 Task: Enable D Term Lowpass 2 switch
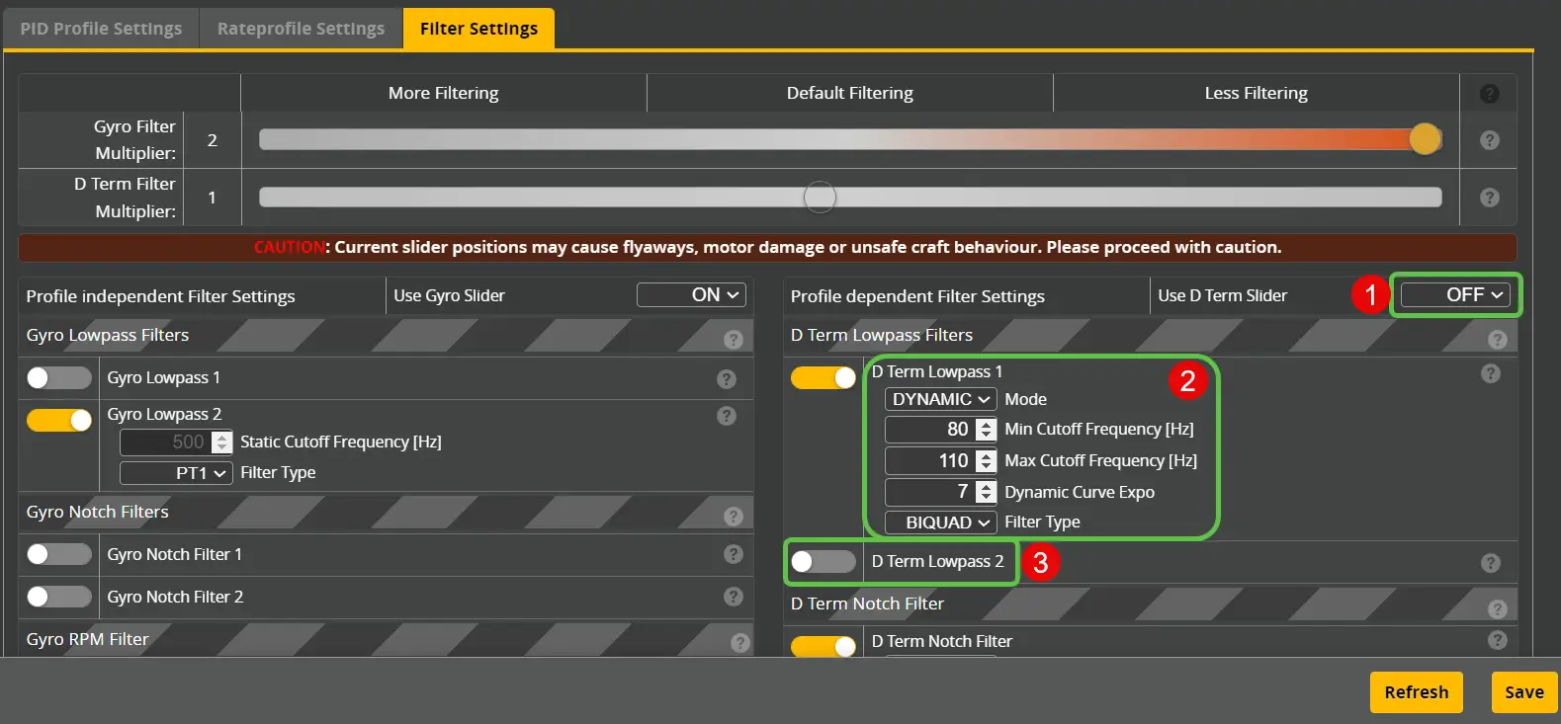[x=824, y=561]
